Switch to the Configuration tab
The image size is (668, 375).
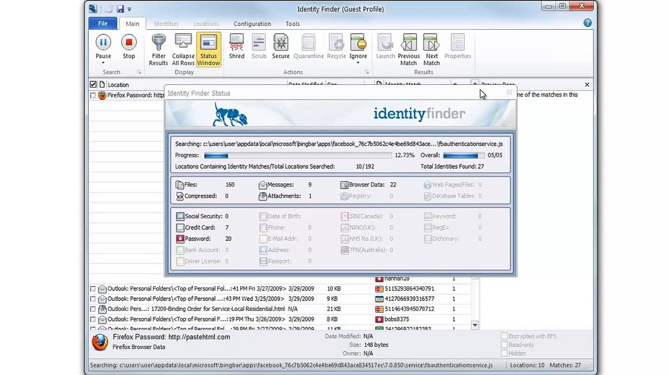pyautogui.click(x=252, y=24)
